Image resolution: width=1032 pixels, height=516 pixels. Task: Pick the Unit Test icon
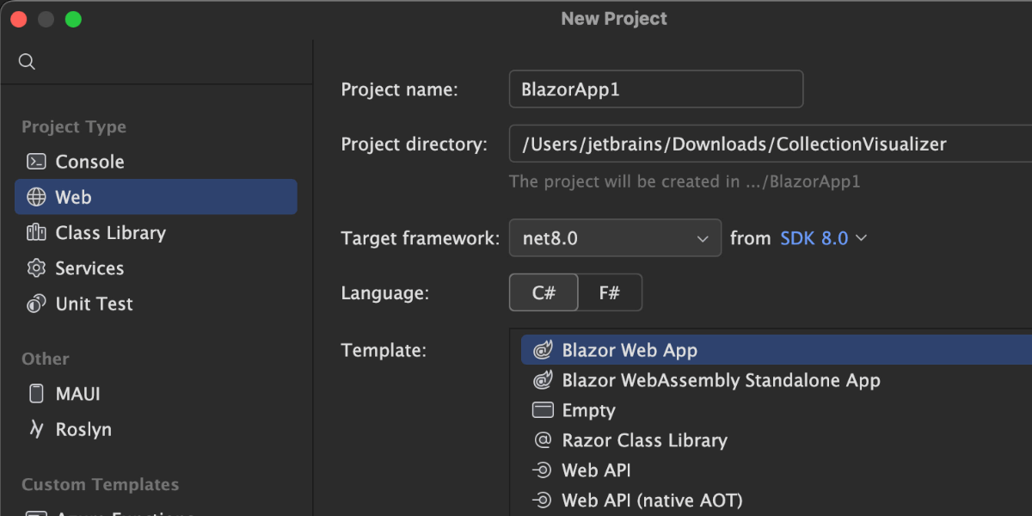tap(36, 304)
